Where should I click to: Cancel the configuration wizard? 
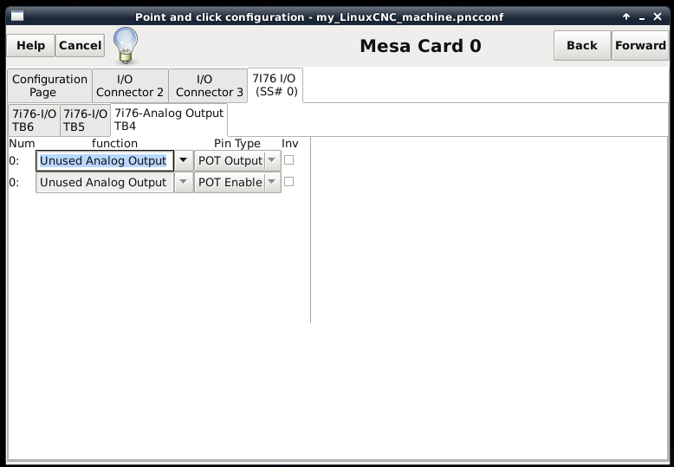[x=80, y=46]
